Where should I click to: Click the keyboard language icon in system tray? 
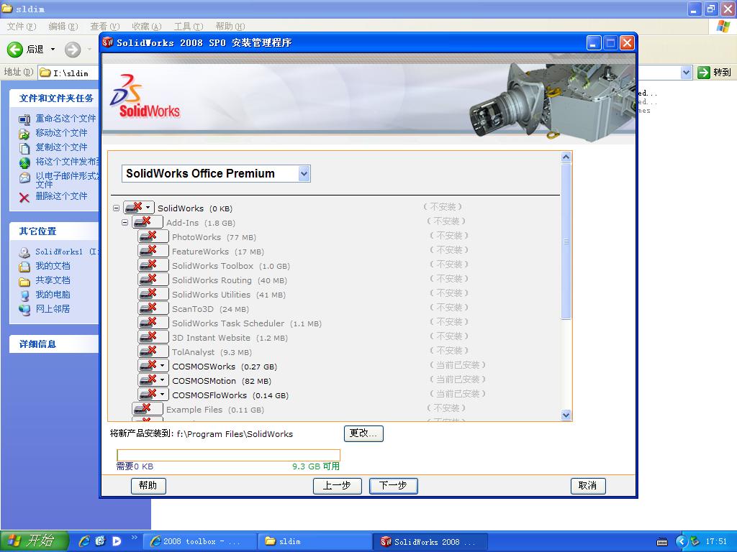(662, 542)
